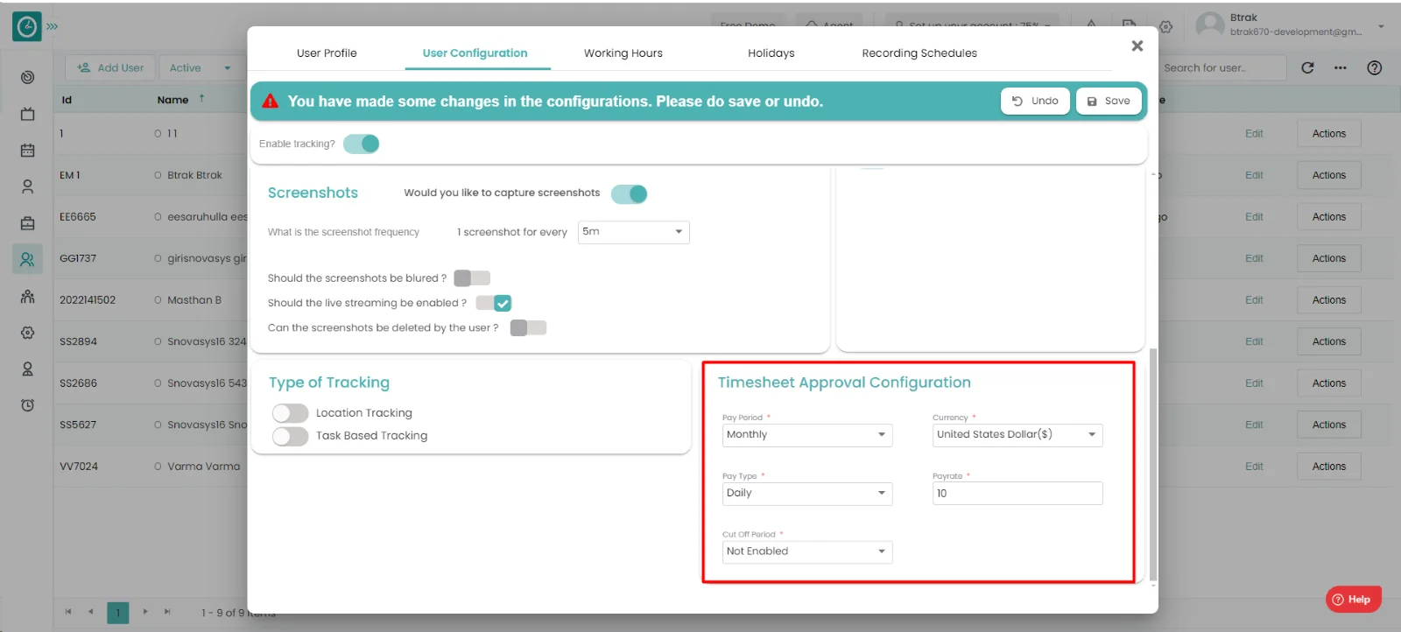Click the Save button

pyautogui.click(x=1109, y=101)
